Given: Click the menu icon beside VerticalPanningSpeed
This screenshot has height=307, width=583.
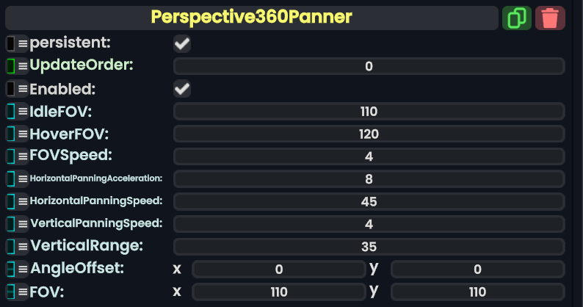Looking at the screenshot, I should point(23,223).
